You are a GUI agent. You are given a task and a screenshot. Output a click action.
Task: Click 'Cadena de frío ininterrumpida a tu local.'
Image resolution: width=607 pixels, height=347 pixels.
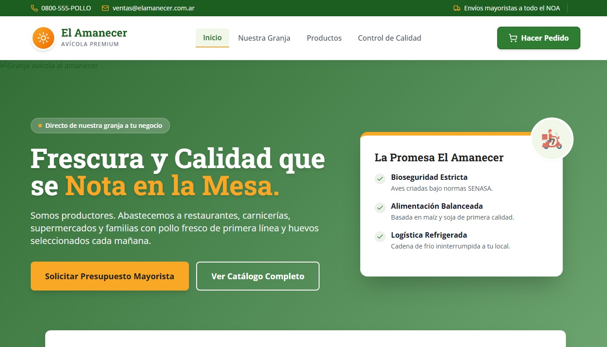[x=450, y=246]
